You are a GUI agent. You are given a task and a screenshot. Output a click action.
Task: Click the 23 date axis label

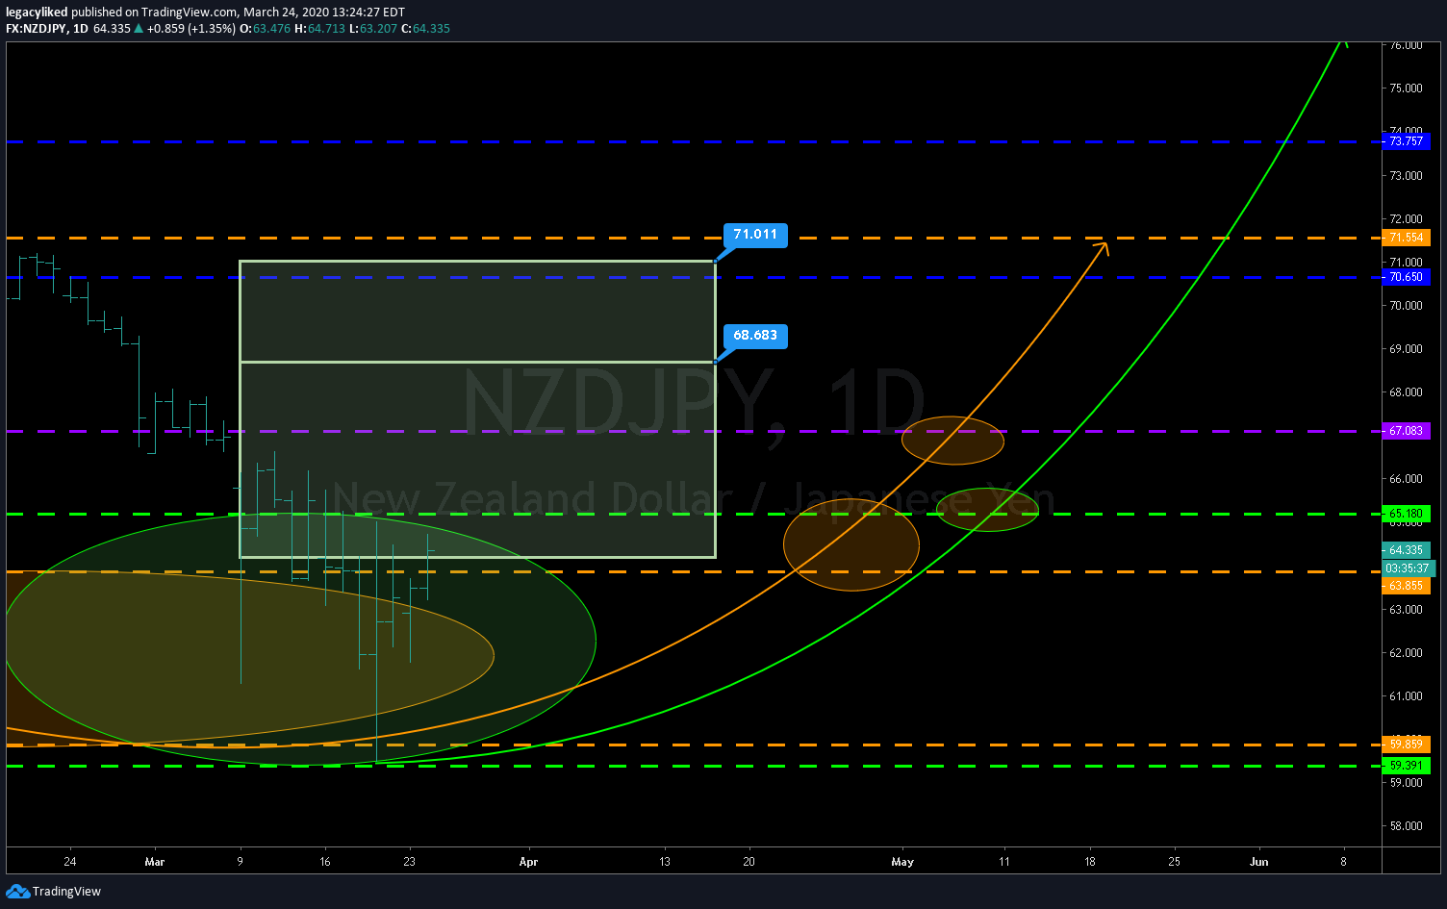pos(410,862)
